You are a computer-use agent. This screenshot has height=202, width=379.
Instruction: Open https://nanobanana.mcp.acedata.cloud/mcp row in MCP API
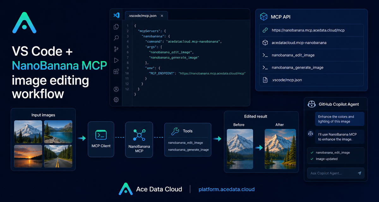(x=311, y=30)
